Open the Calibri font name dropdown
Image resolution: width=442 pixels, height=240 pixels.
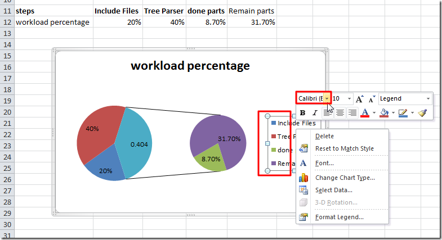point(327,99)
